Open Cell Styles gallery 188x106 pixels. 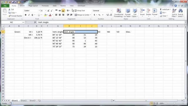(135, 13)
